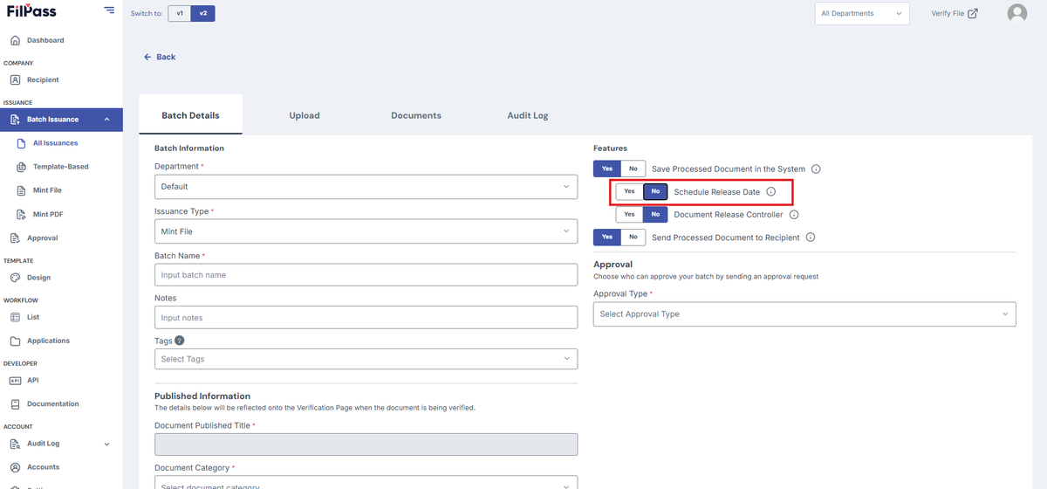Open the Batch Details tab
Image resolution: width=1047 pixels, height=489 pixels.
(x=190, y=114)
